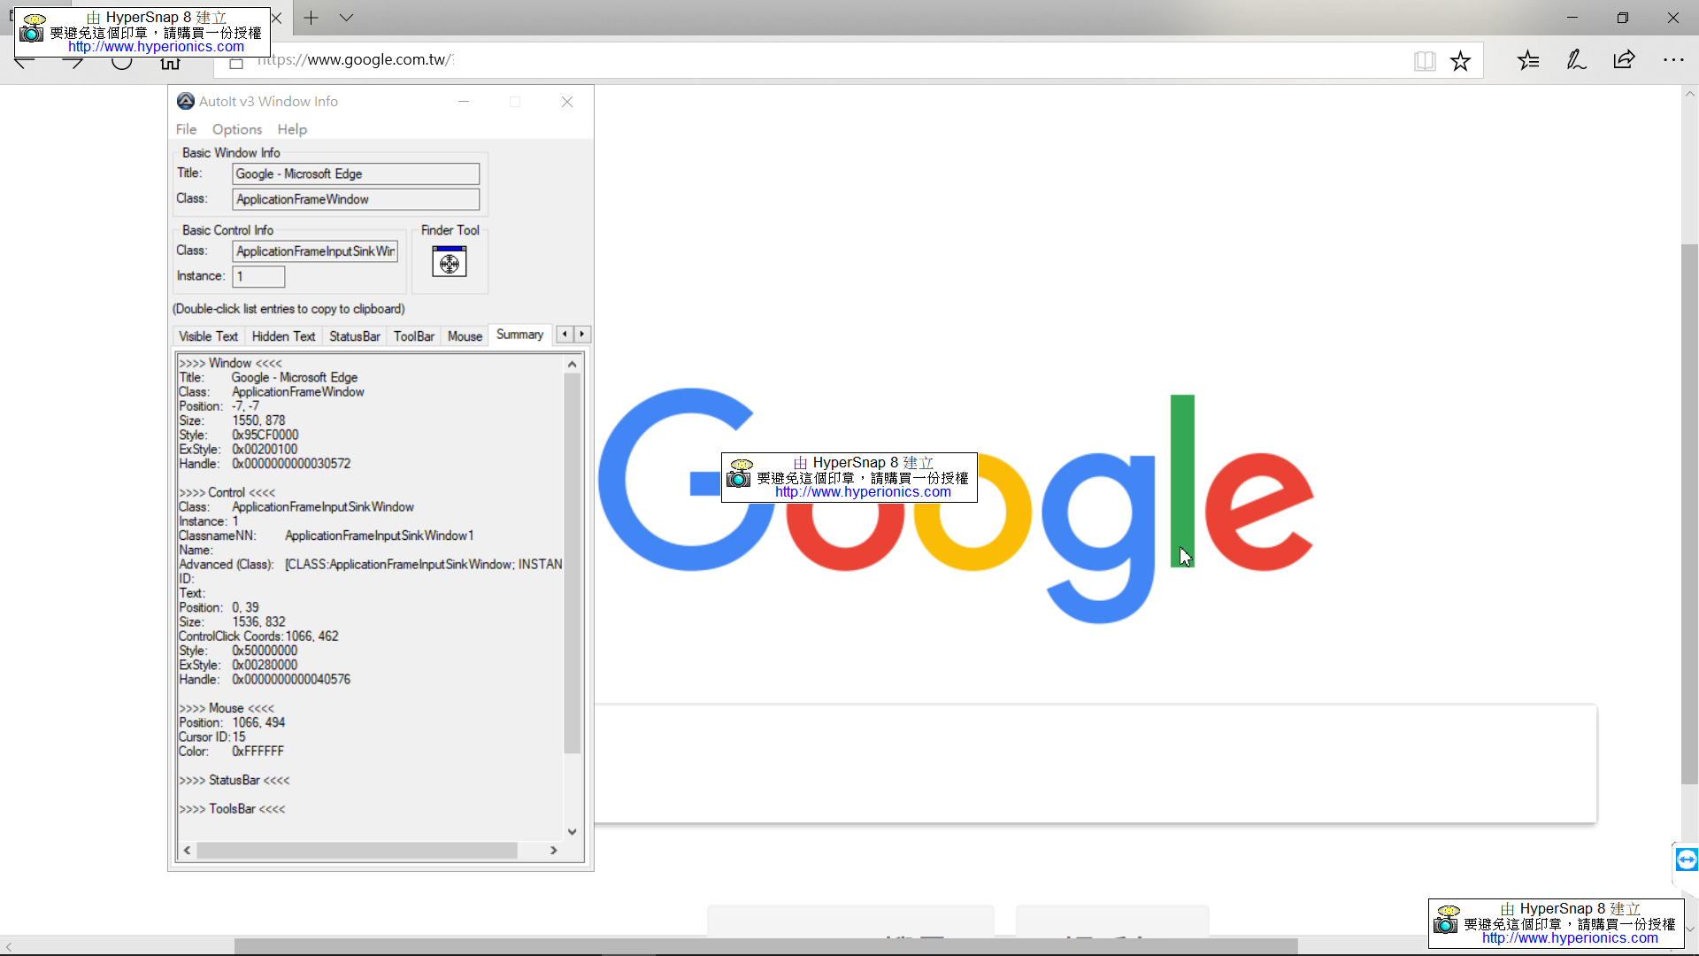The image size is (1699, 956).
Task: Click the Google logo image
Action: pos(956,506)
